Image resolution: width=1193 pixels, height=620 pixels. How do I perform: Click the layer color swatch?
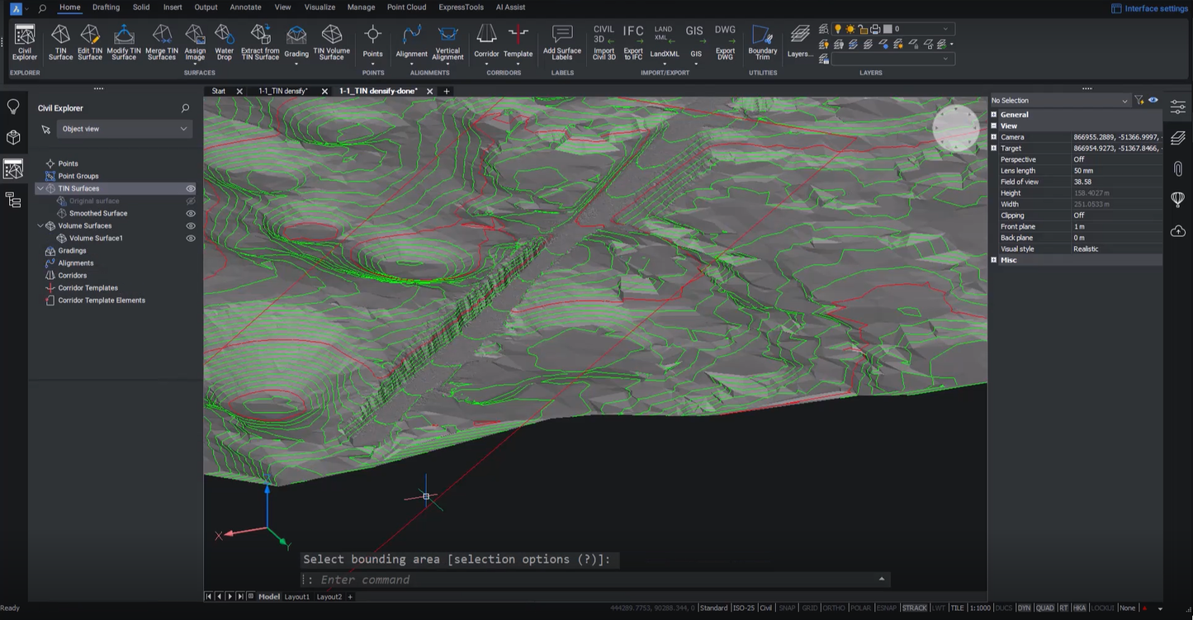coord(888,29)
